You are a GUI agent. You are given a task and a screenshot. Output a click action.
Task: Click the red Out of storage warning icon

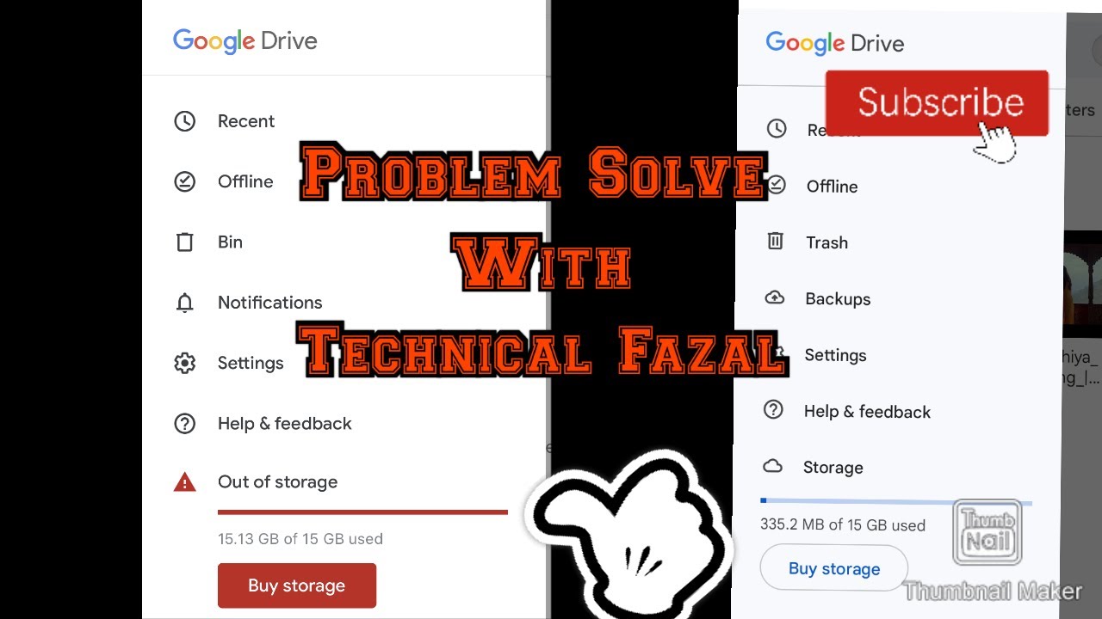(x=184, y=482)
